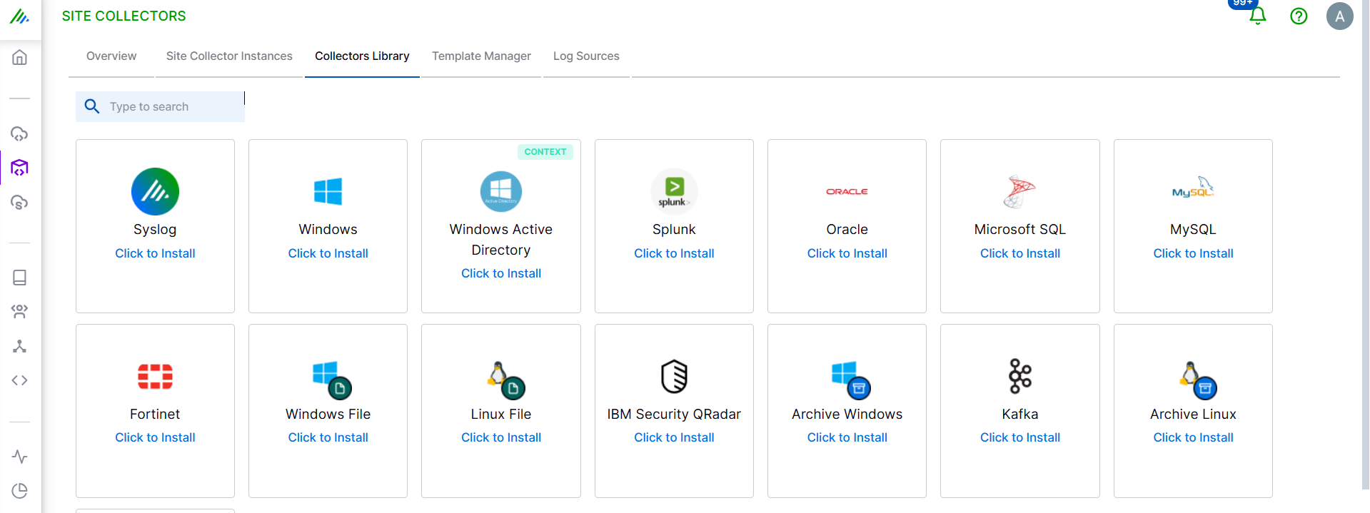Select the Archive Windows icon
The height and width of the screenshot is (513, 1370).
(x=851, y=380)
